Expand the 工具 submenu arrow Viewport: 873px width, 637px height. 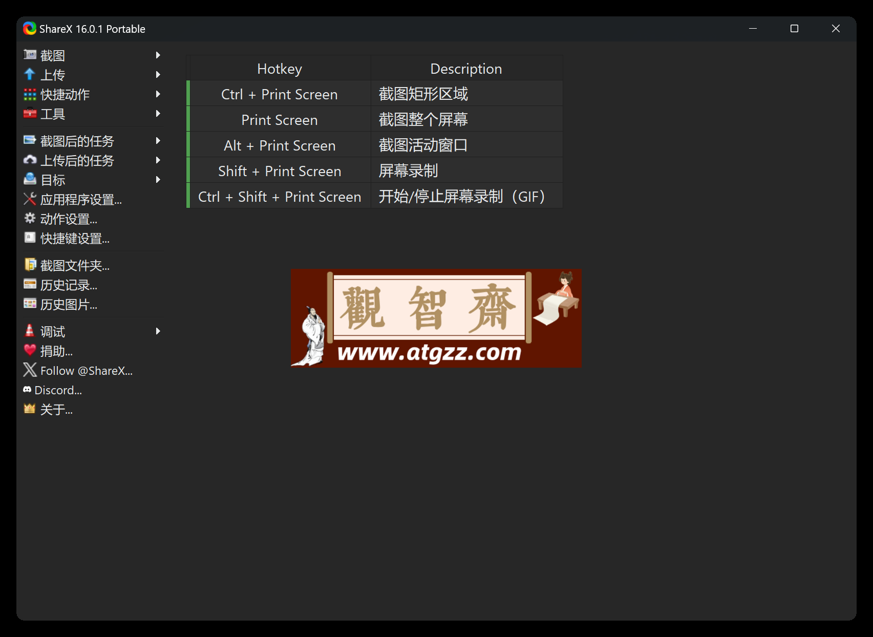(x=158, y=114)
